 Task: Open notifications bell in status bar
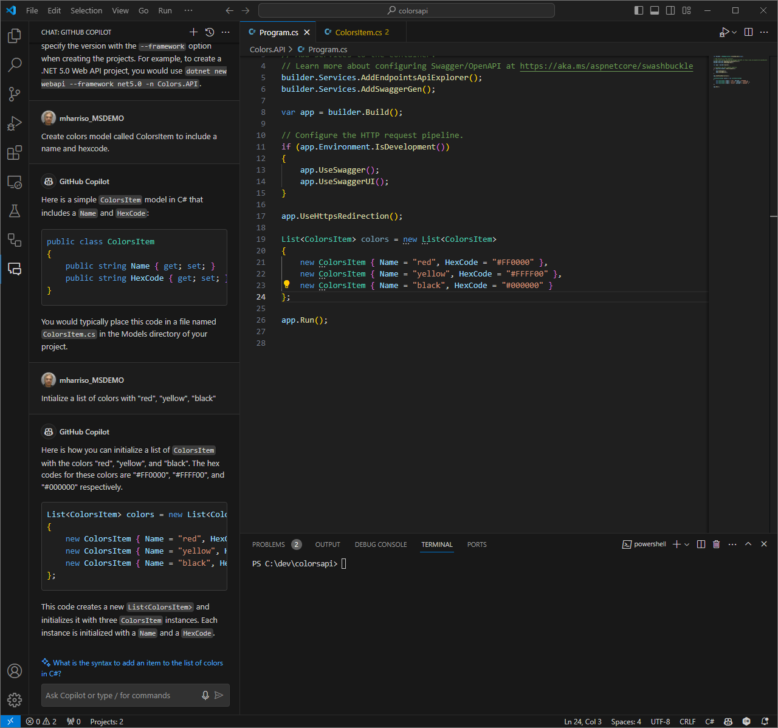[765, 721]
